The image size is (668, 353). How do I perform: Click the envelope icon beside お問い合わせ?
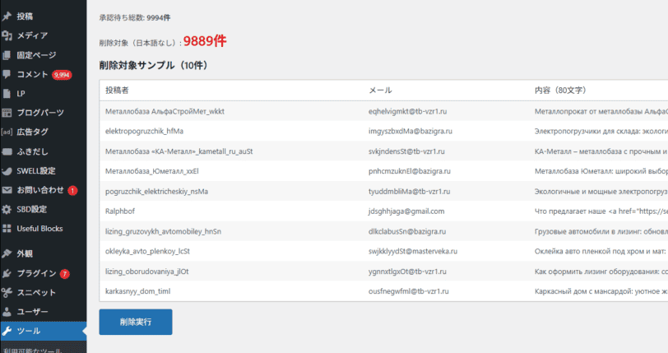pyautogui.click(x=7, y=190)
